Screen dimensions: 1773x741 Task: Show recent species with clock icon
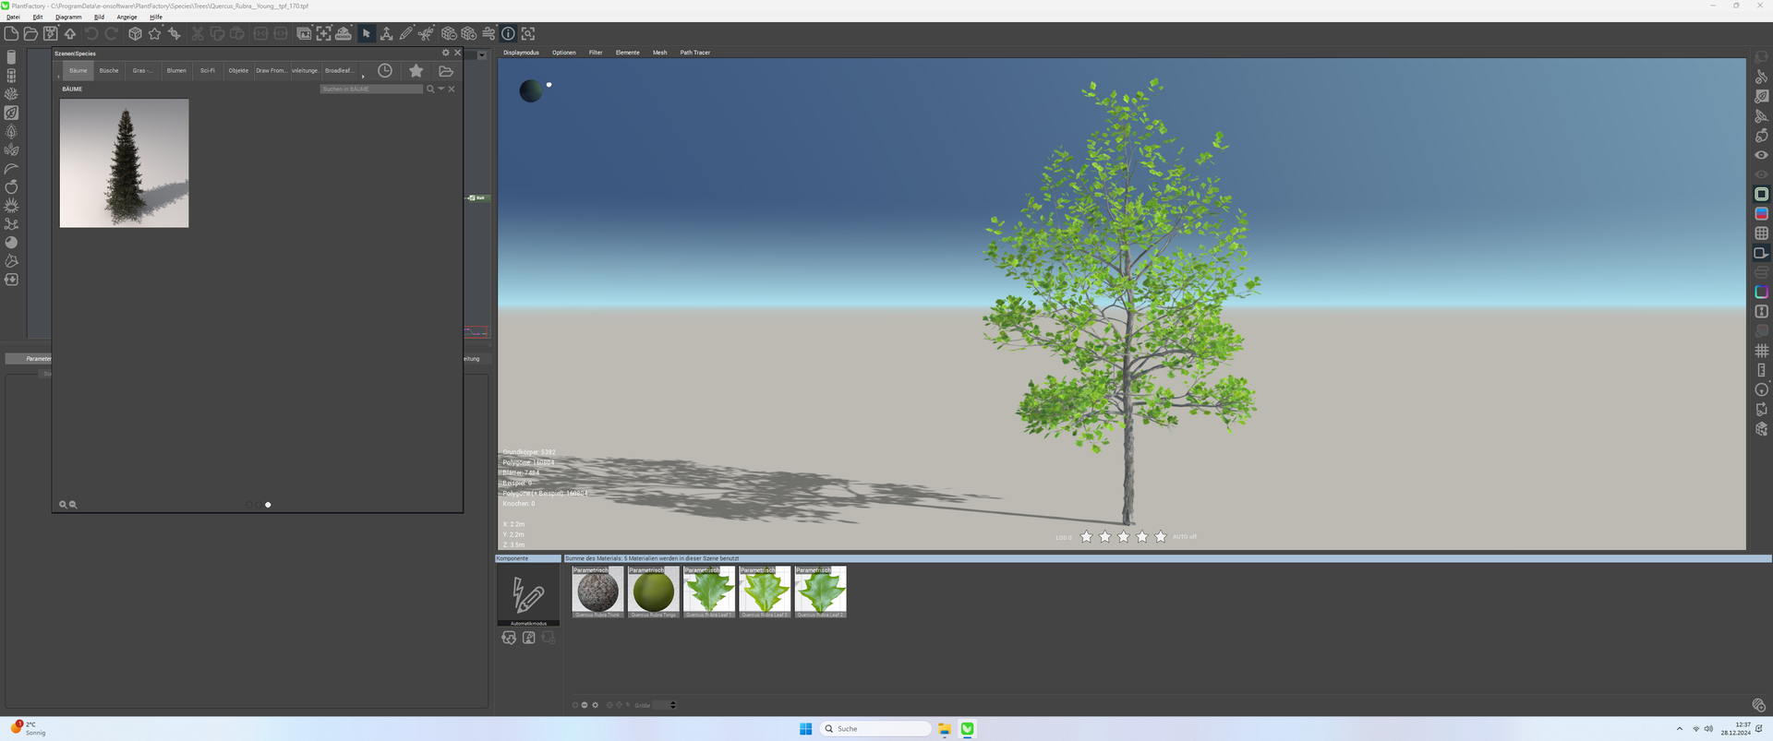385,71
